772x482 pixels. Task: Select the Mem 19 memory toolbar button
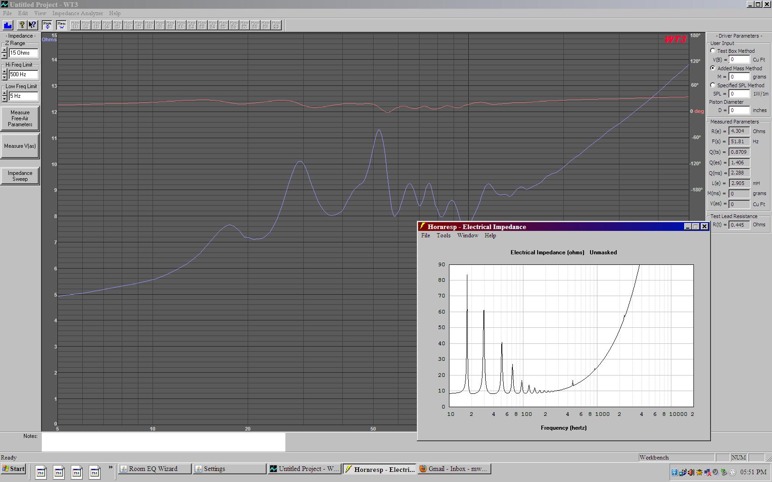266,25
